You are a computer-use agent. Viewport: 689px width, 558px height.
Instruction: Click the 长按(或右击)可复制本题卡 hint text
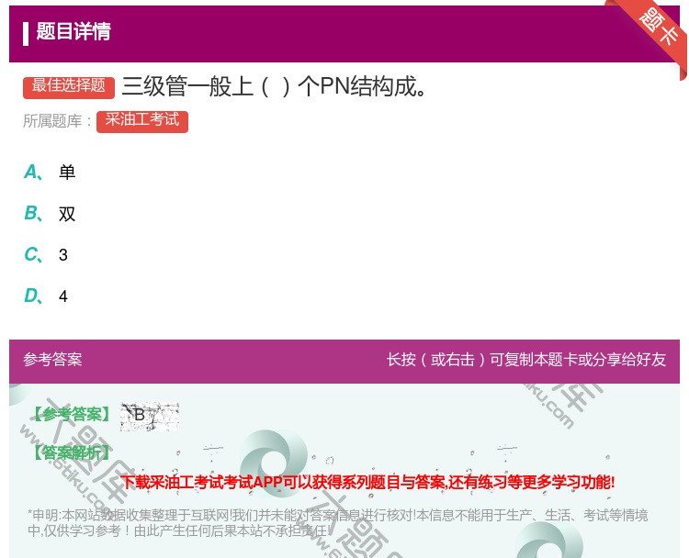(526, 360)
